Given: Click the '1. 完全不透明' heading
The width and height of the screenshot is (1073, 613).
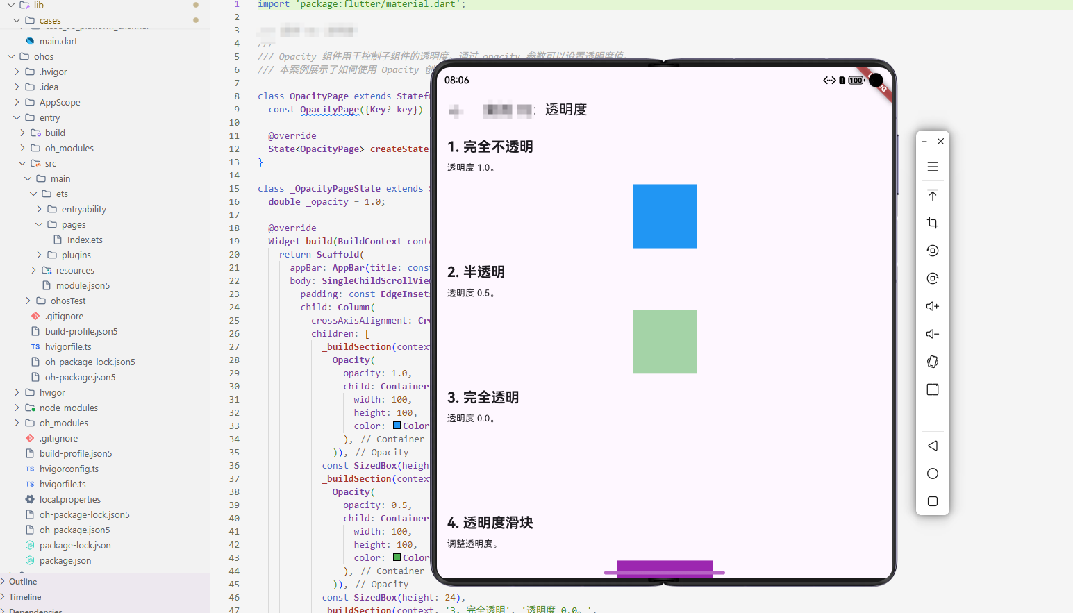Looking at the screenshot, I should click(x=490, y=146).
